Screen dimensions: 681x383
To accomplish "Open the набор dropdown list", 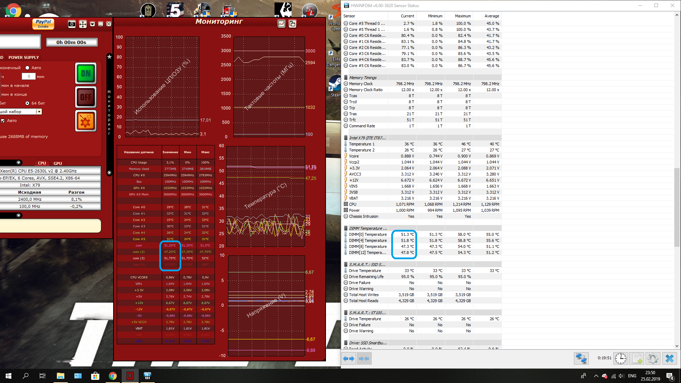I will [x=39, y=112].
